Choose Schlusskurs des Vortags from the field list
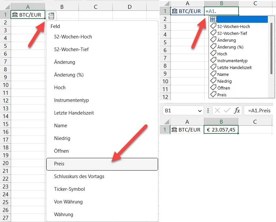Image resolution: width=276 pixels, height=222 pixels. pyautogui.click(x=79, y=176)
